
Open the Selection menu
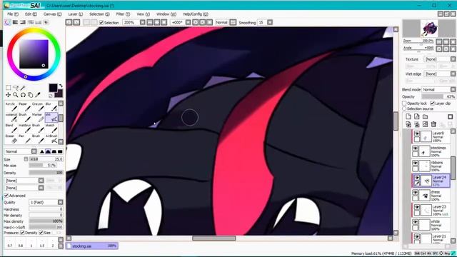[99, 14]
